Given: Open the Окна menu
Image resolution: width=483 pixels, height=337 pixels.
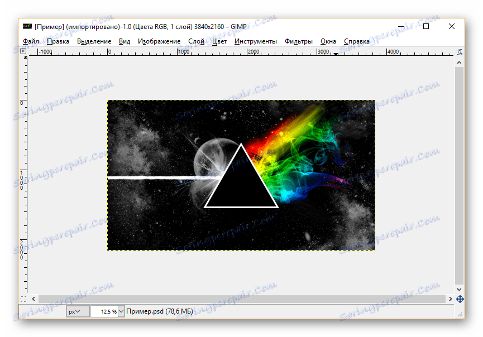Looking at the screenshot, I should [328, 41].
